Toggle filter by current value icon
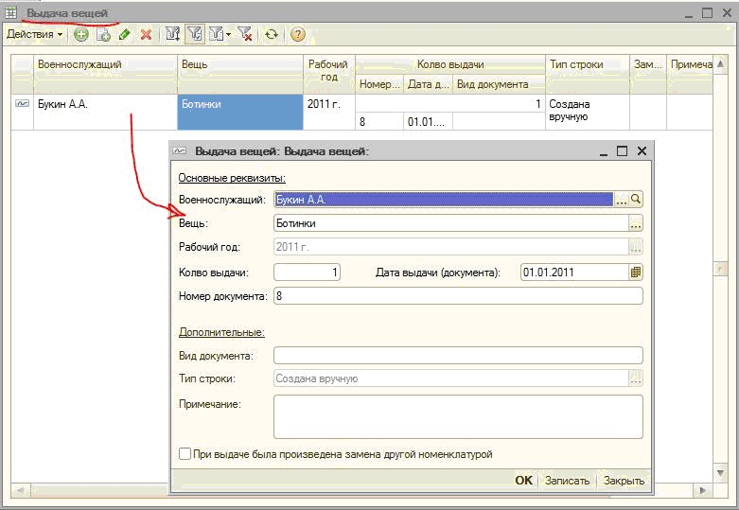This screenshot has height=510, width=739. 195,34
